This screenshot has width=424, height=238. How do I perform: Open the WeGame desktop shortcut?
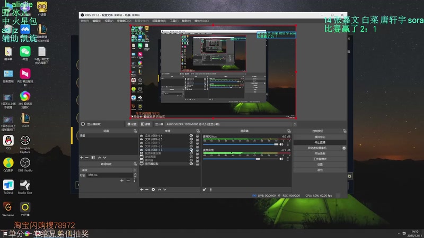tap(8, 209)
